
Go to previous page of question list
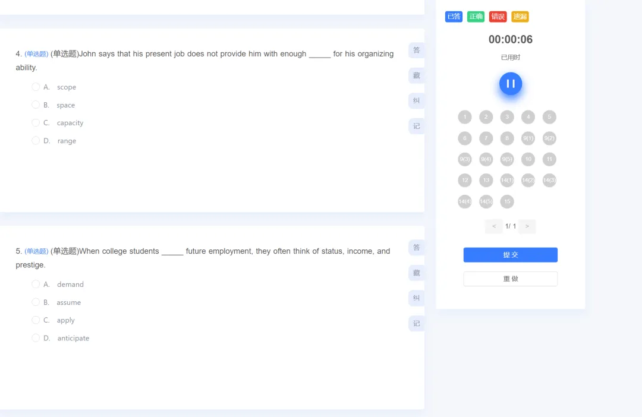point(494,226)
